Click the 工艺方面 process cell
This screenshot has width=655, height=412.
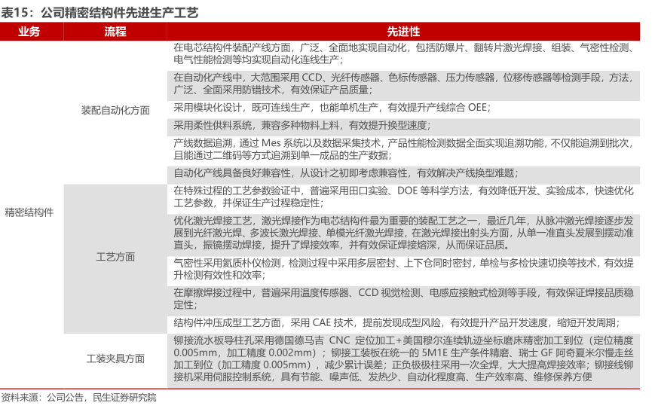(x=115, y=257)
